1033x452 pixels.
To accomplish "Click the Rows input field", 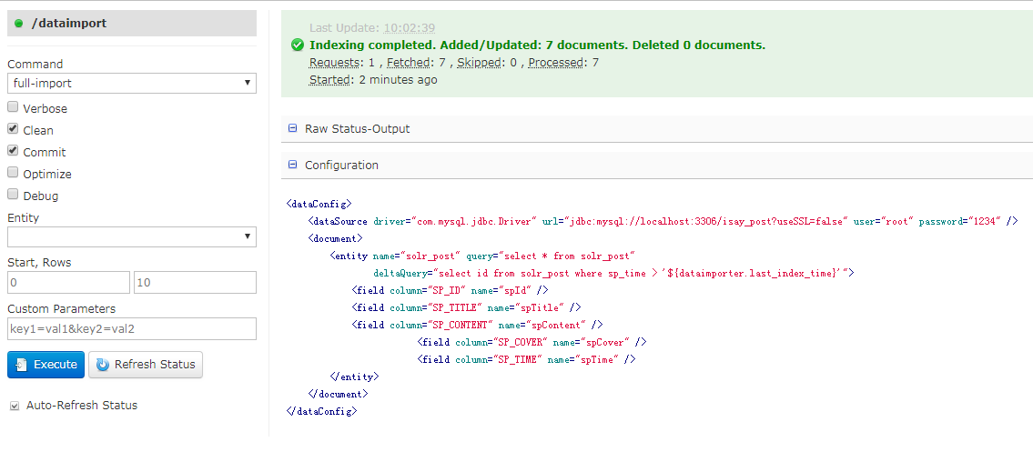I will pos(195,282).
